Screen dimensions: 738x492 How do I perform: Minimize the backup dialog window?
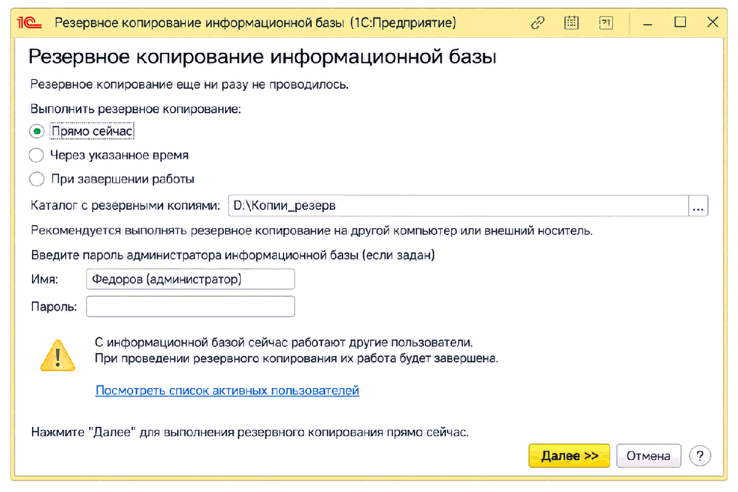coord(648,23)
